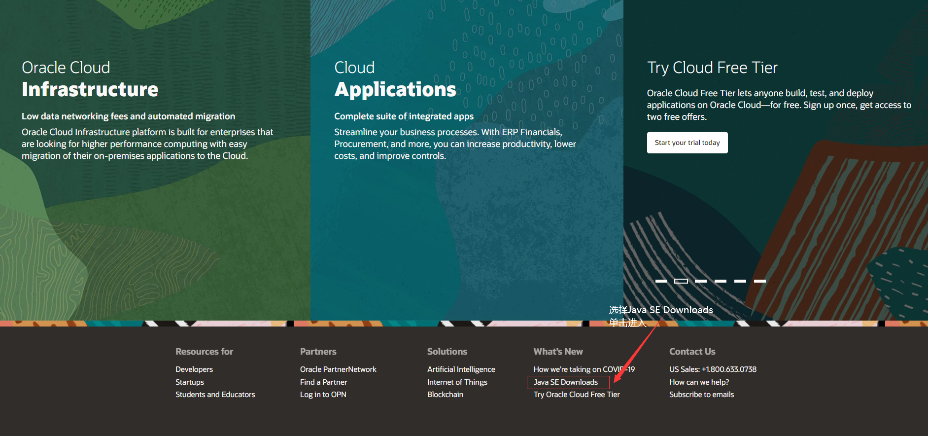Click the Partners footer heading
Image resolution: width=928 pixels, height=436 pixels.
coord(318,352)
